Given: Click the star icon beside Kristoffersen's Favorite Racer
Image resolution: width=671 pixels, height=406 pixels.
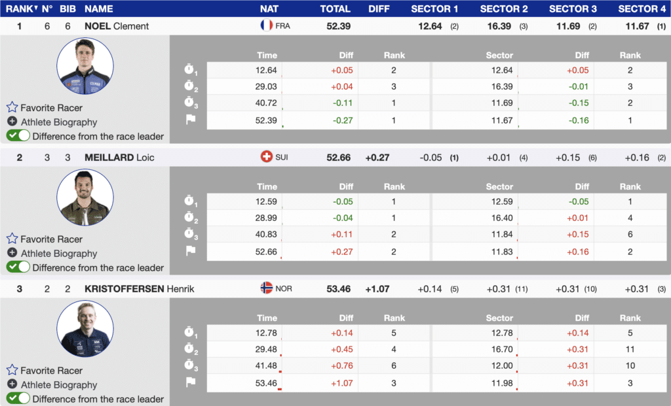Looking at the screenshot, I should (x=12, y=370).
